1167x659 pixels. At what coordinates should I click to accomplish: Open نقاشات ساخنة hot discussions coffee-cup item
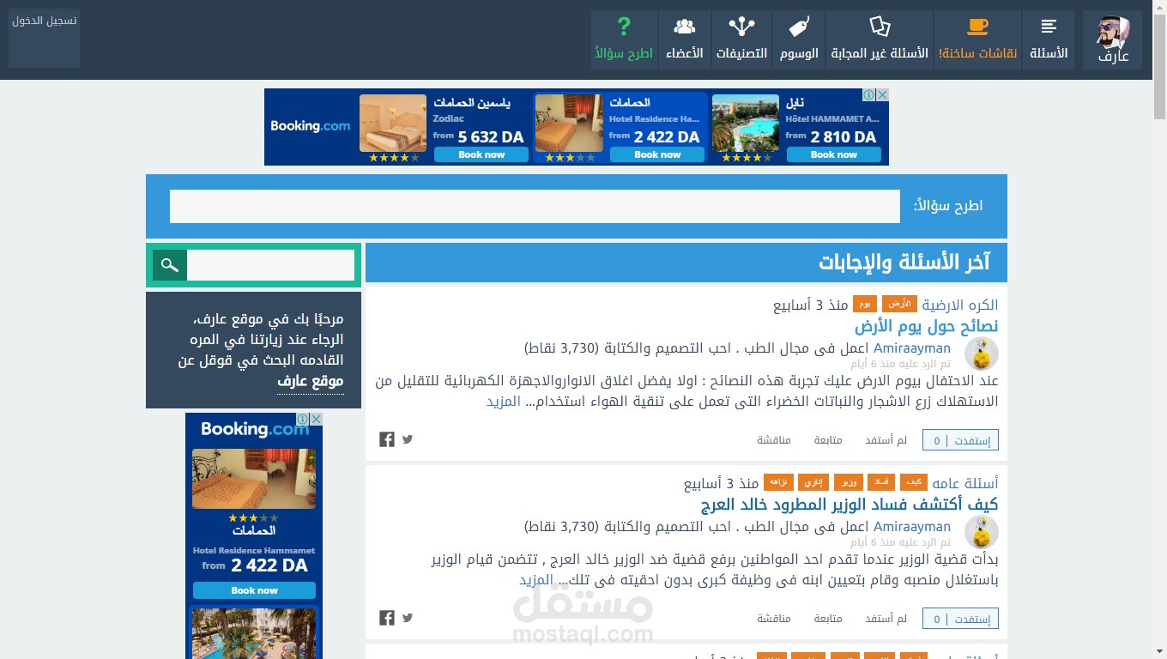977,39
